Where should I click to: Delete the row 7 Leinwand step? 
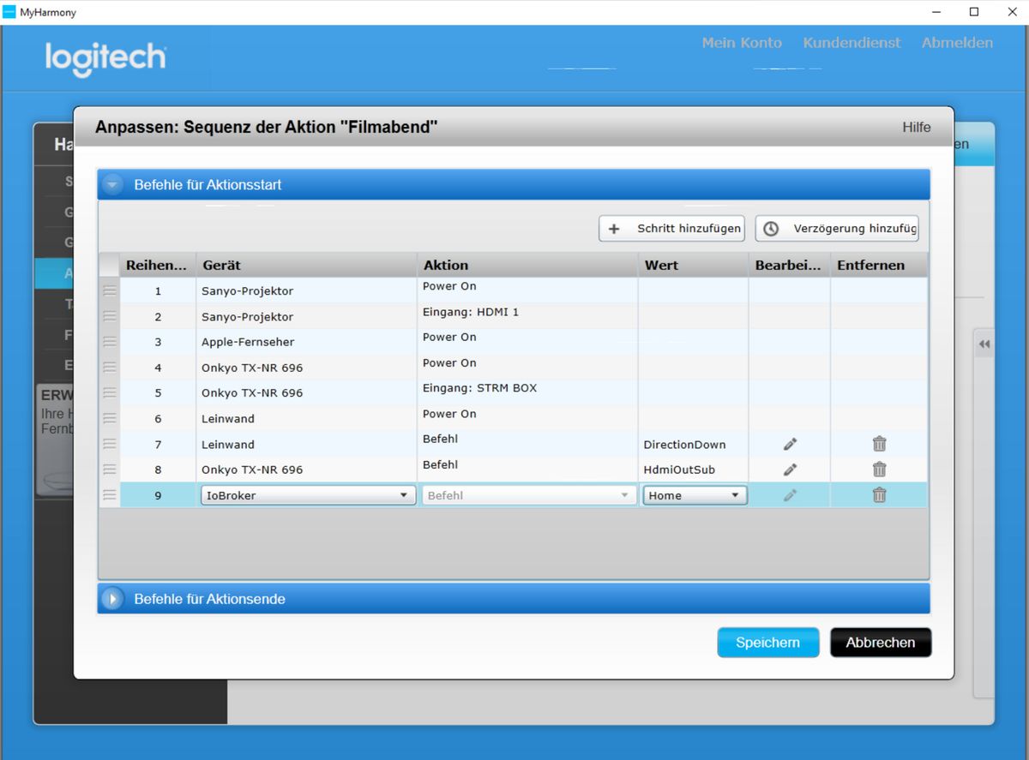click(x=879, y=444)
